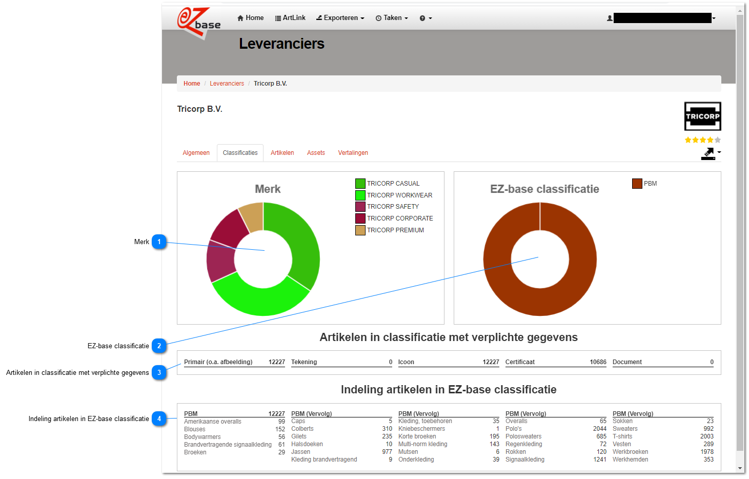Click 'Werkhemden' classification row
749x479 pixels.
point(663,460)
